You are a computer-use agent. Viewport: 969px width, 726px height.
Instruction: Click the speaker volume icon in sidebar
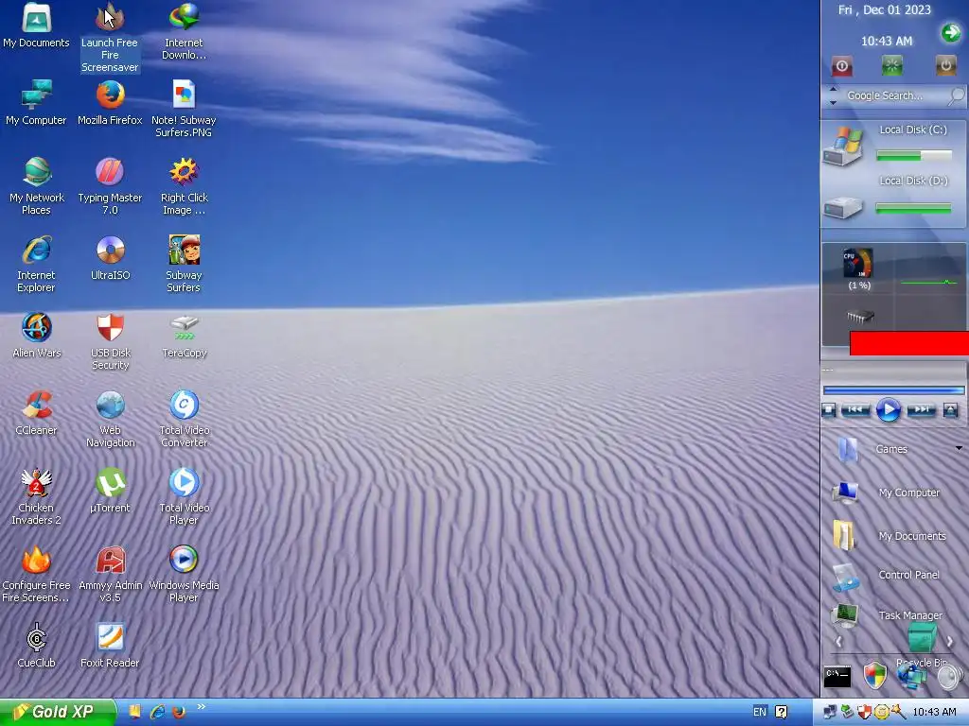[x=950, y=677]
